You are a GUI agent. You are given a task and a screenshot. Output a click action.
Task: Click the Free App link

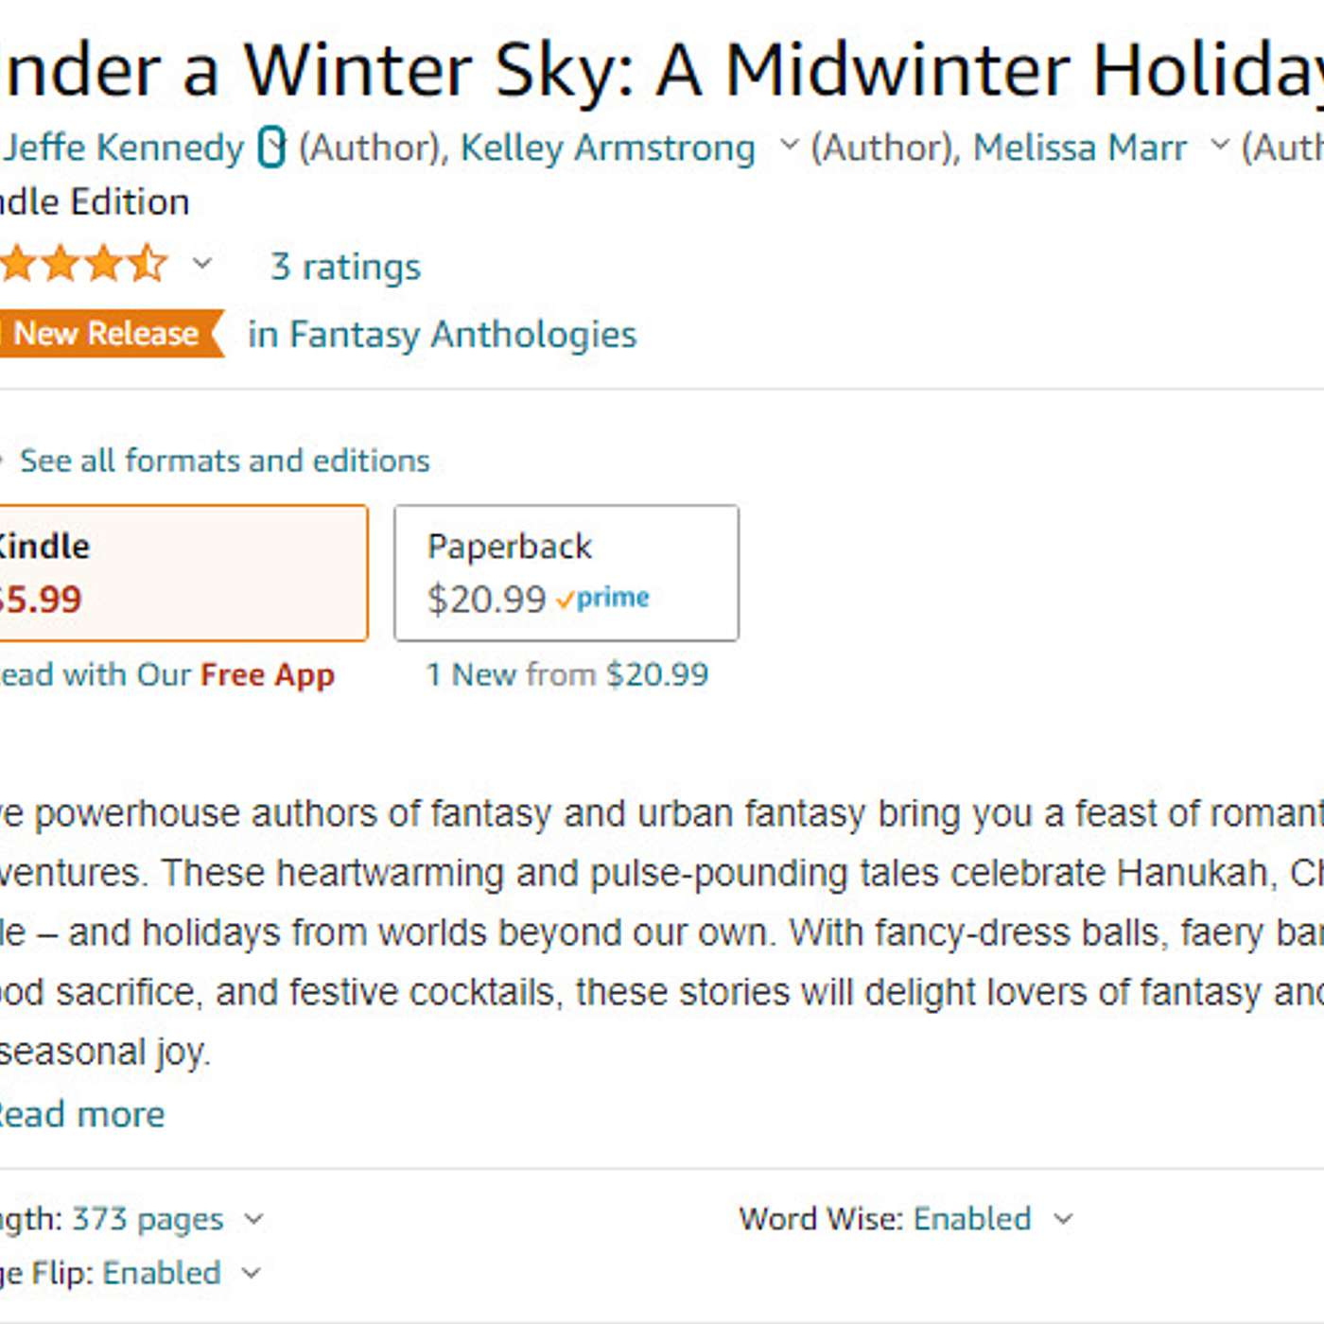pos(268,675)
